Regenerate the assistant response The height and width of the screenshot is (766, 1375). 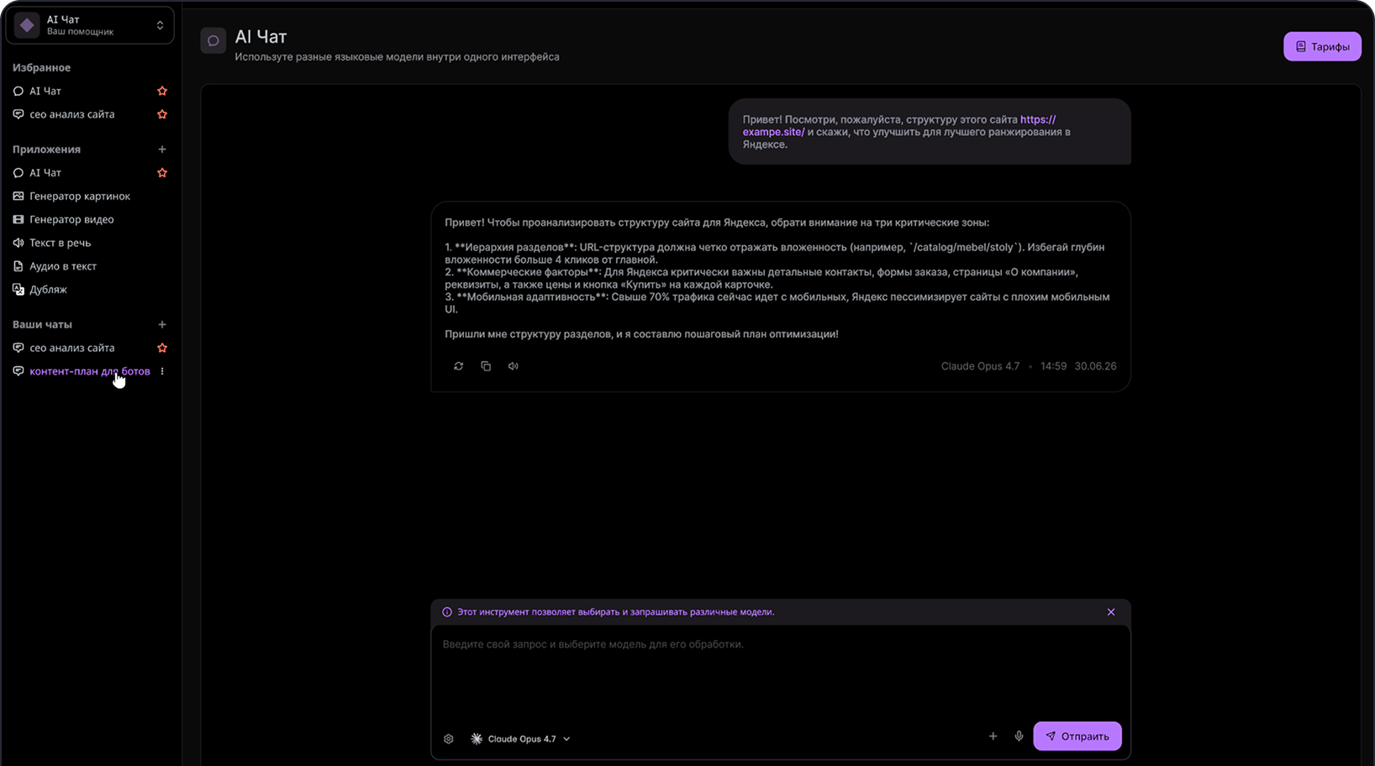[459, 366]
